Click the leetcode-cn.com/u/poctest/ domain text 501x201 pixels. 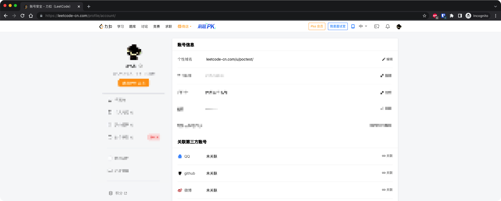click(x=230, y=59)
